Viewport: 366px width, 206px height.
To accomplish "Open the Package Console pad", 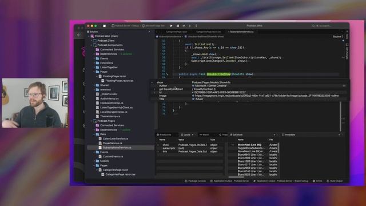I will (x=196, y=181).
